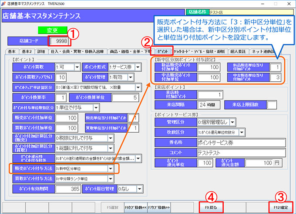The width and height of the screenshot is (296, 214).
Task: Open 販売ポイント付与方法 dropdown
Action: [x=111, y=168]
